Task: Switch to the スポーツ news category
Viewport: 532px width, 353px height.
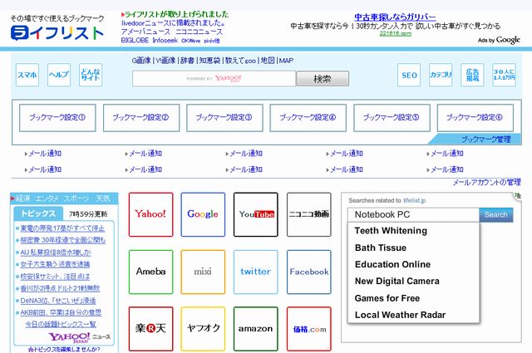Action: [x=76, y=199]
